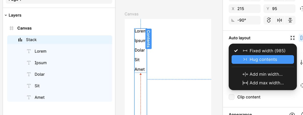Edit the Y position field 95
The image size is (303, 115).
tap(280, 9)
